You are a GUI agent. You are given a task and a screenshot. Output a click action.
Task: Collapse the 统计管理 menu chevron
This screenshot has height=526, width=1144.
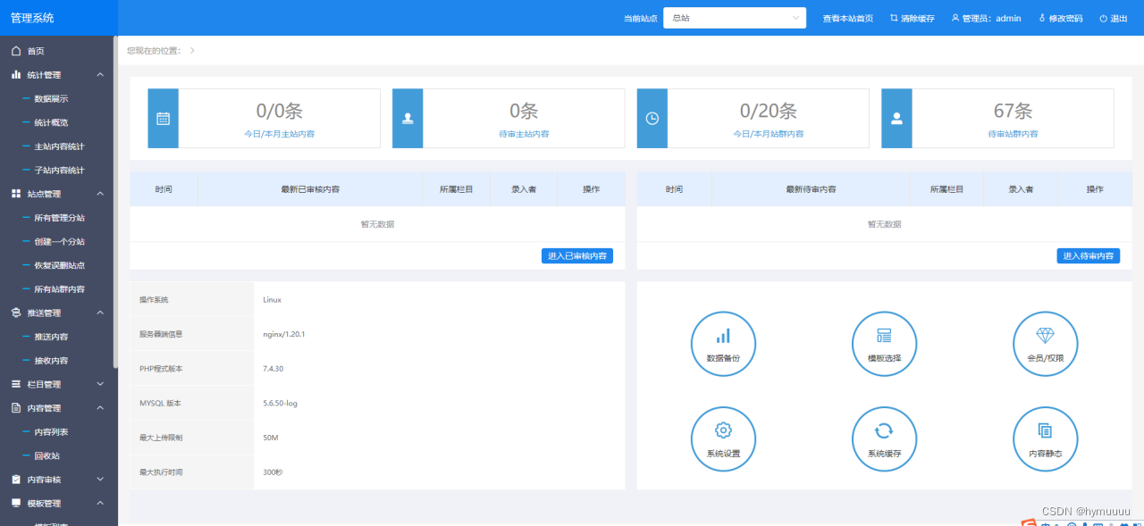(x=100, y=75)
